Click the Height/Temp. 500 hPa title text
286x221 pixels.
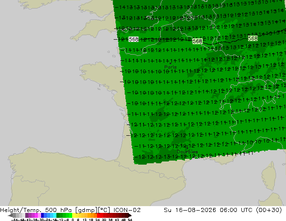point(37,210)
